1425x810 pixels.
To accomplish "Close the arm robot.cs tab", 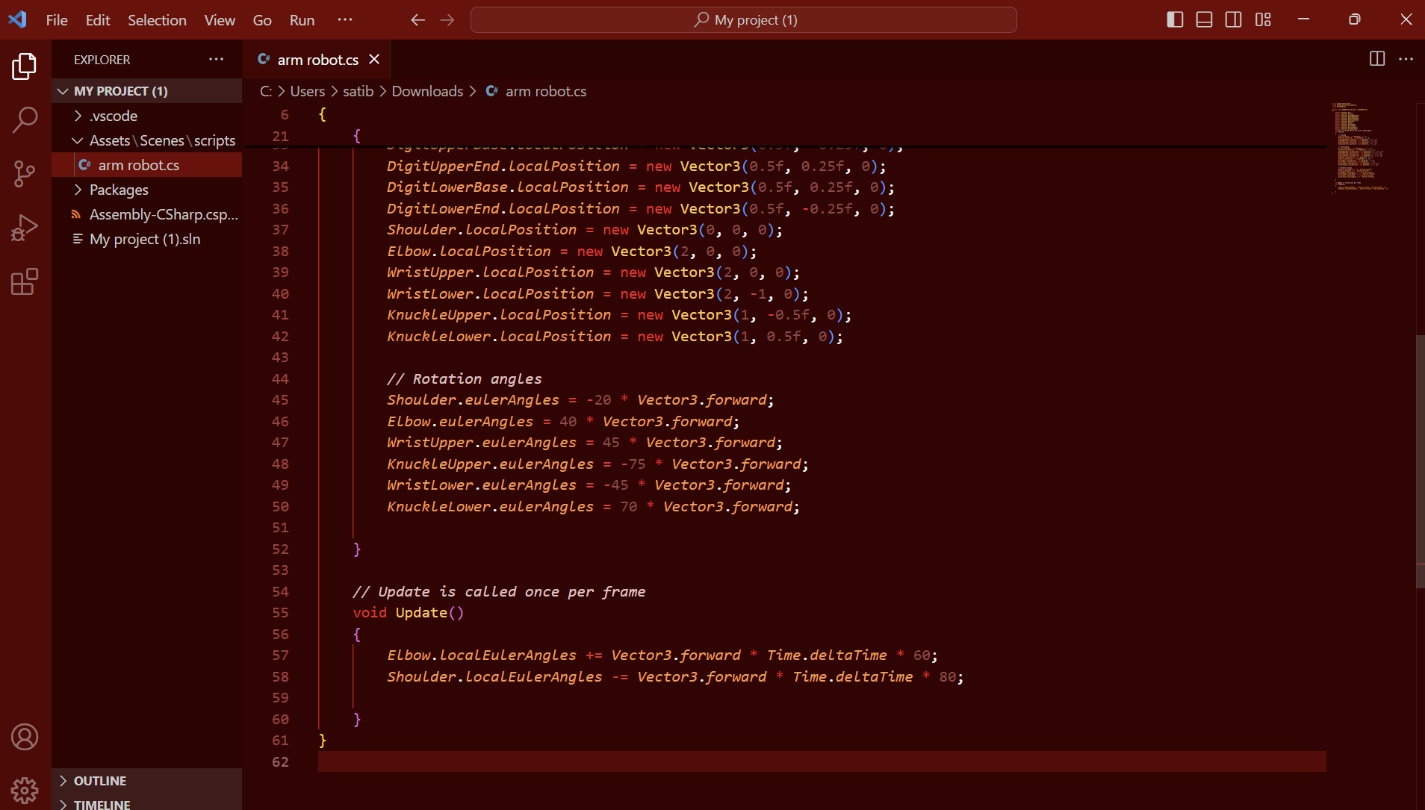I will pos(374,59).
